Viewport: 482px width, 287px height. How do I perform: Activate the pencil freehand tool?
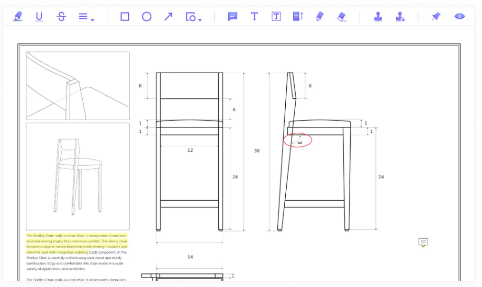pyautogui.click(x=320, y=17)
